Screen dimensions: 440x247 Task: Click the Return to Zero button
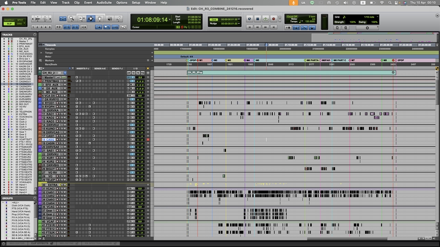click(x=249, y=27)
